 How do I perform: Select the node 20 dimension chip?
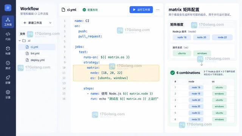coord(202,37)
